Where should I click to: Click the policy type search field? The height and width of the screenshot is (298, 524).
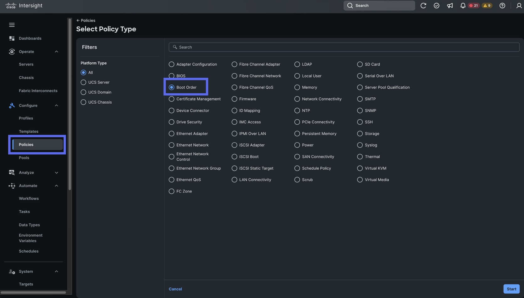(344, 47)
